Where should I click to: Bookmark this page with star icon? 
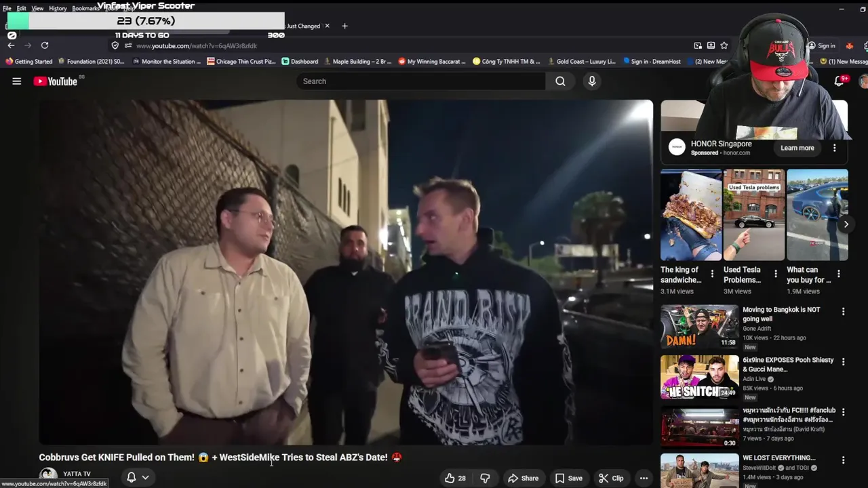coord(724,45)
